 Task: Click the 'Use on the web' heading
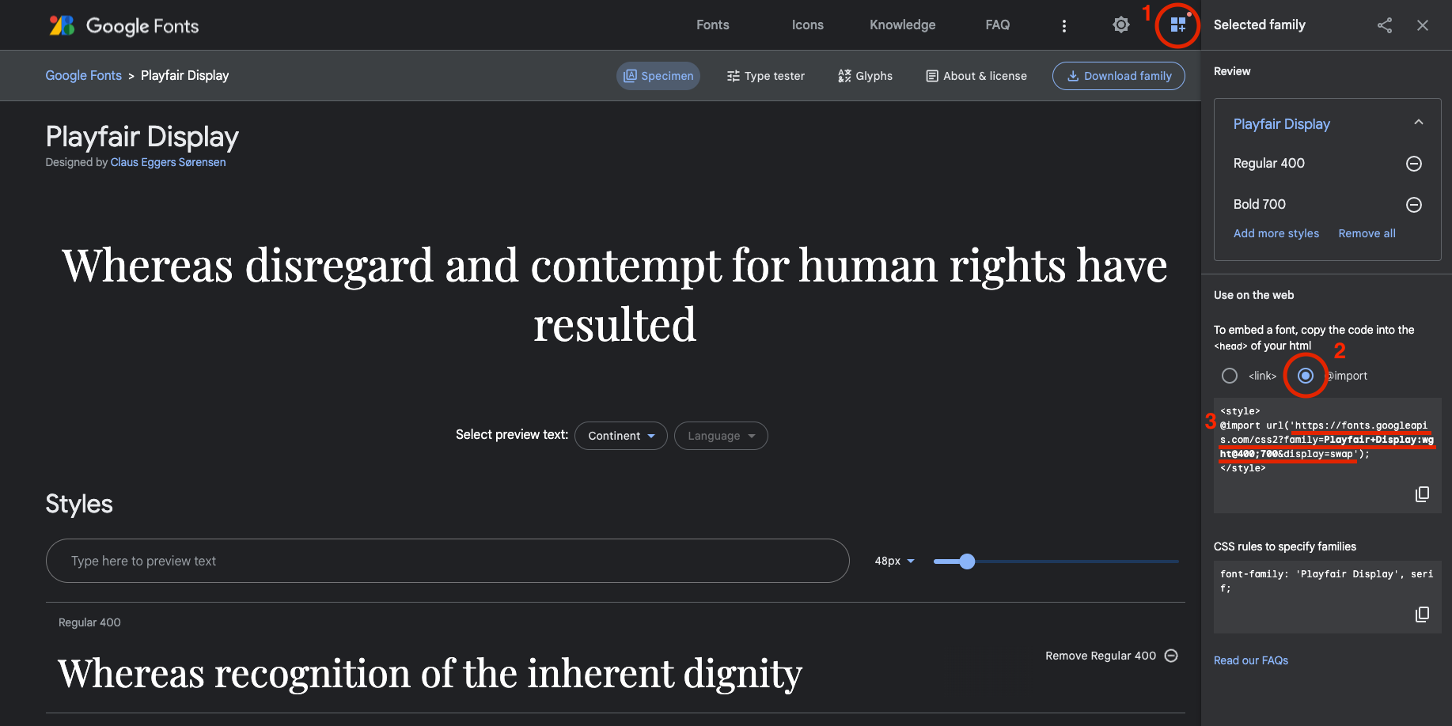pos(1254,295)
